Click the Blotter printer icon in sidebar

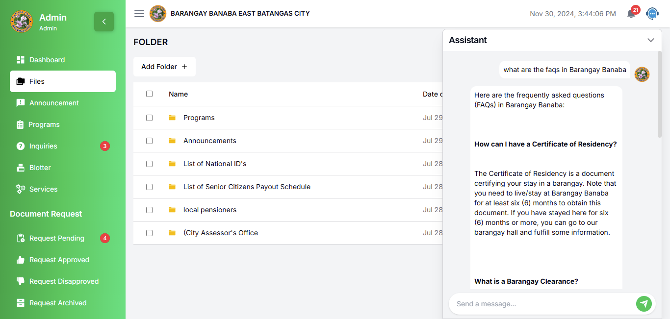(x=21, y=168)
